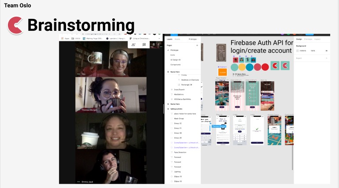
Task: Click the Background color swatch
Action: coord(298,51)
